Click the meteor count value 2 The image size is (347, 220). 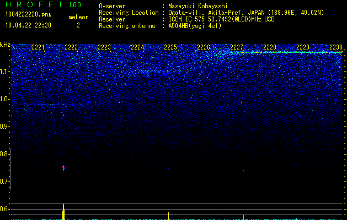click(x=78, y=25)
